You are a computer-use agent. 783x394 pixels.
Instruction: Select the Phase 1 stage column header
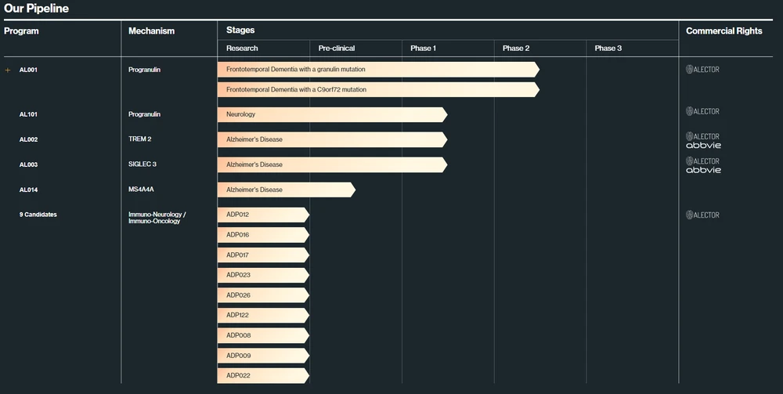click(423, 49)
